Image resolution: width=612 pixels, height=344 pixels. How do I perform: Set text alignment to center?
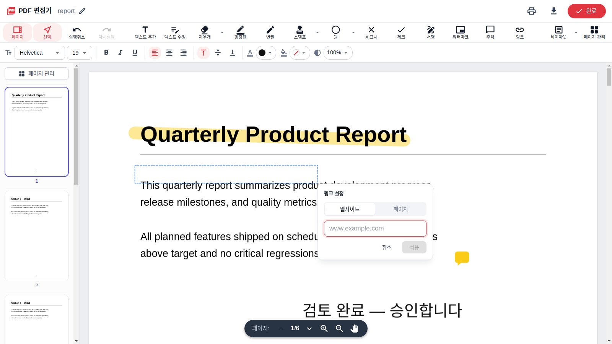point(169,53)
